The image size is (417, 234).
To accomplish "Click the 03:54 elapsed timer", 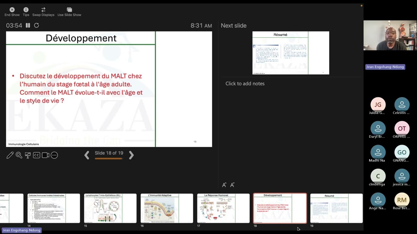I will pyautogui.click(x=14, y=25).
